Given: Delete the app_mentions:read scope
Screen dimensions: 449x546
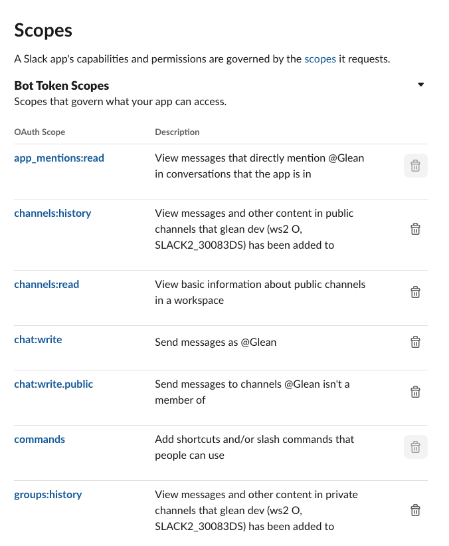Looking at the screenshot, I should (415, 166).
